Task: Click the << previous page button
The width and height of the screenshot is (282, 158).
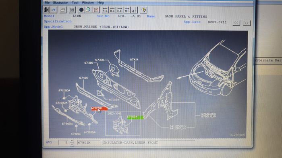Action: point(236,23)
